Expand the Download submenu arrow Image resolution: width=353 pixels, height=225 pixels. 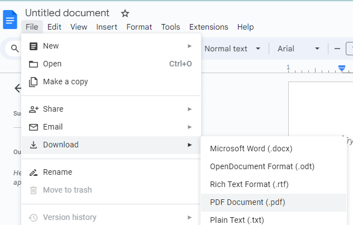tap(189, 145)
